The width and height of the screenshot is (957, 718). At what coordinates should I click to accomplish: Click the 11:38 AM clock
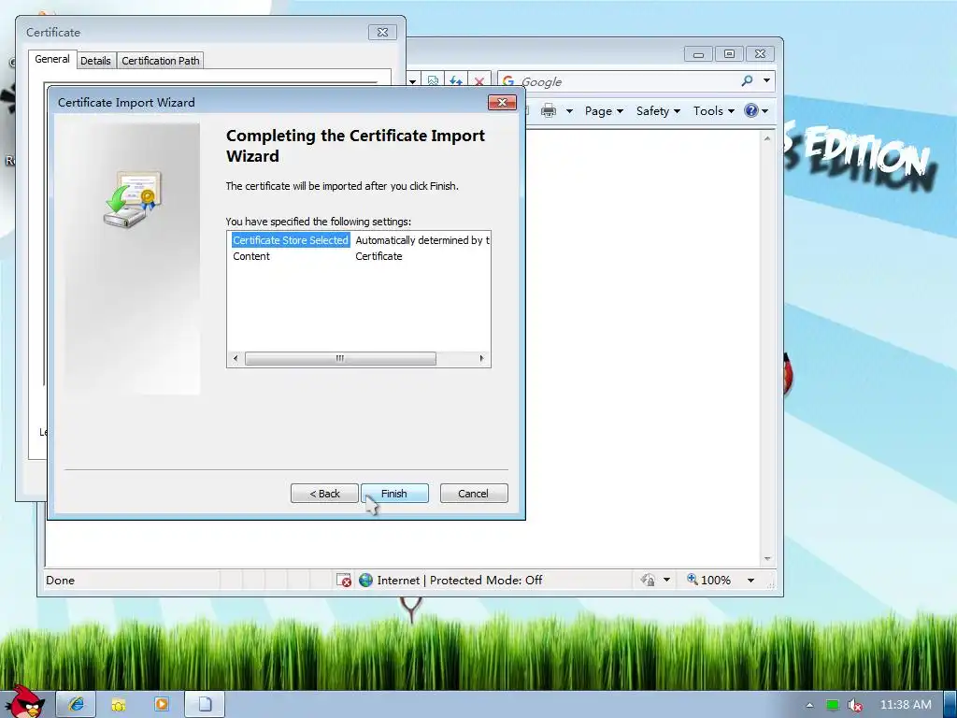pos(906,705)
